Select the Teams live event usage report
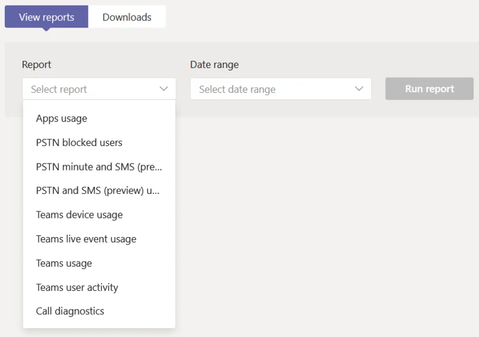The width and height of the screenshot is (479, 337). point(99,239)
